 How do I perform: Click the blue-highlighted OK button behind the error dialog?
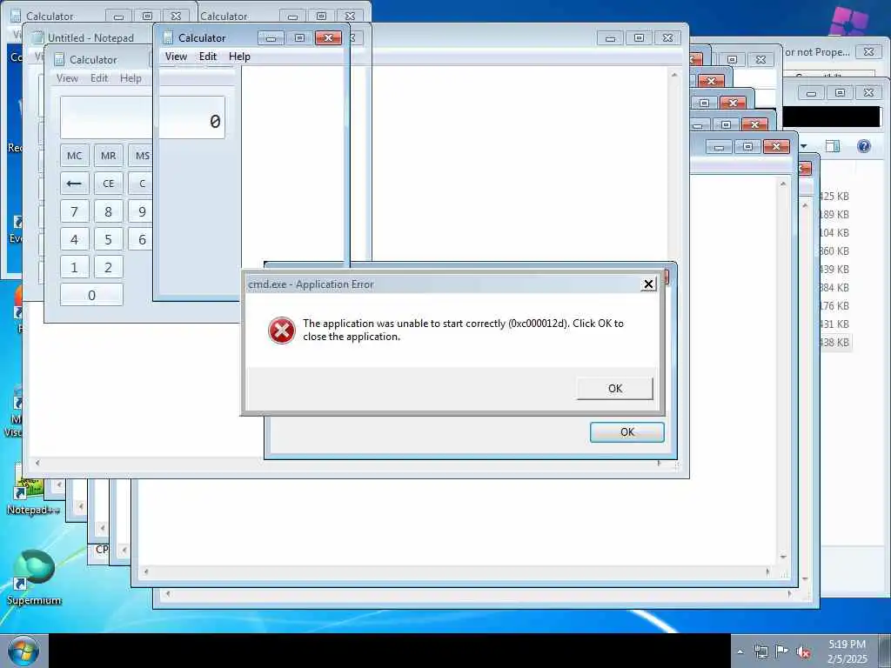point(626,431)
